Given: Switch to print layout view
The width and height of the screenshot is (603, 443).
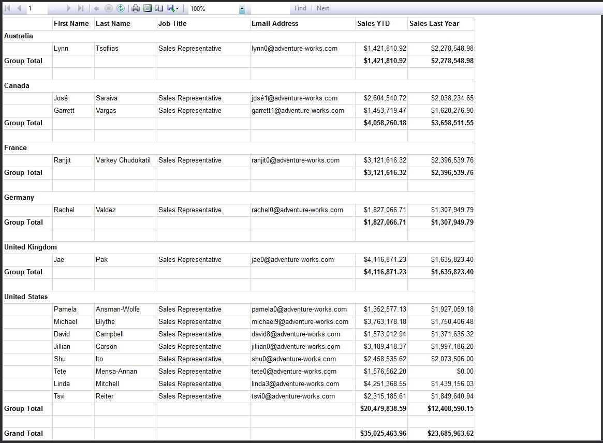Looking at the screenshot, I should tap(148, 8).
